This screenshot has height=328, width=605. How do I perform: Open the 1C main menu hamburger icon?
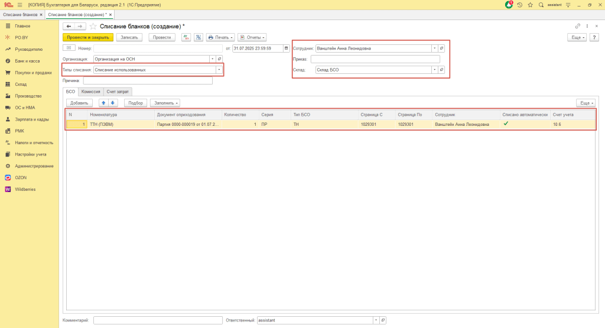(x=19, y=5)
